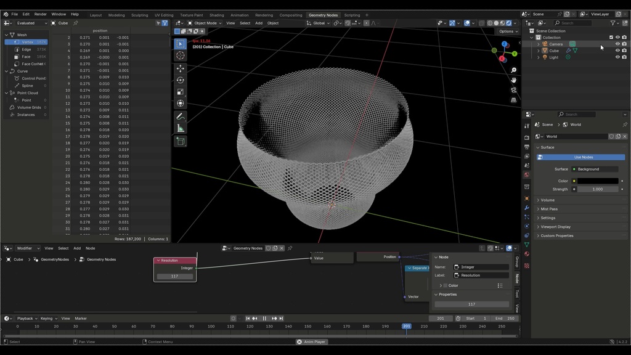Select the Cursor tool in viewport toolbar
The height and width of the screenshot is (355, 631).
(181, 55)
